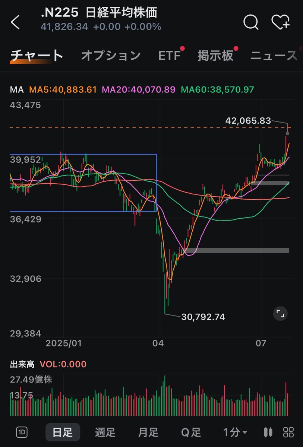This screenshot has height=447, width=303.
Task: Tap the 39,952 price axis label
Action: point(25,159)
